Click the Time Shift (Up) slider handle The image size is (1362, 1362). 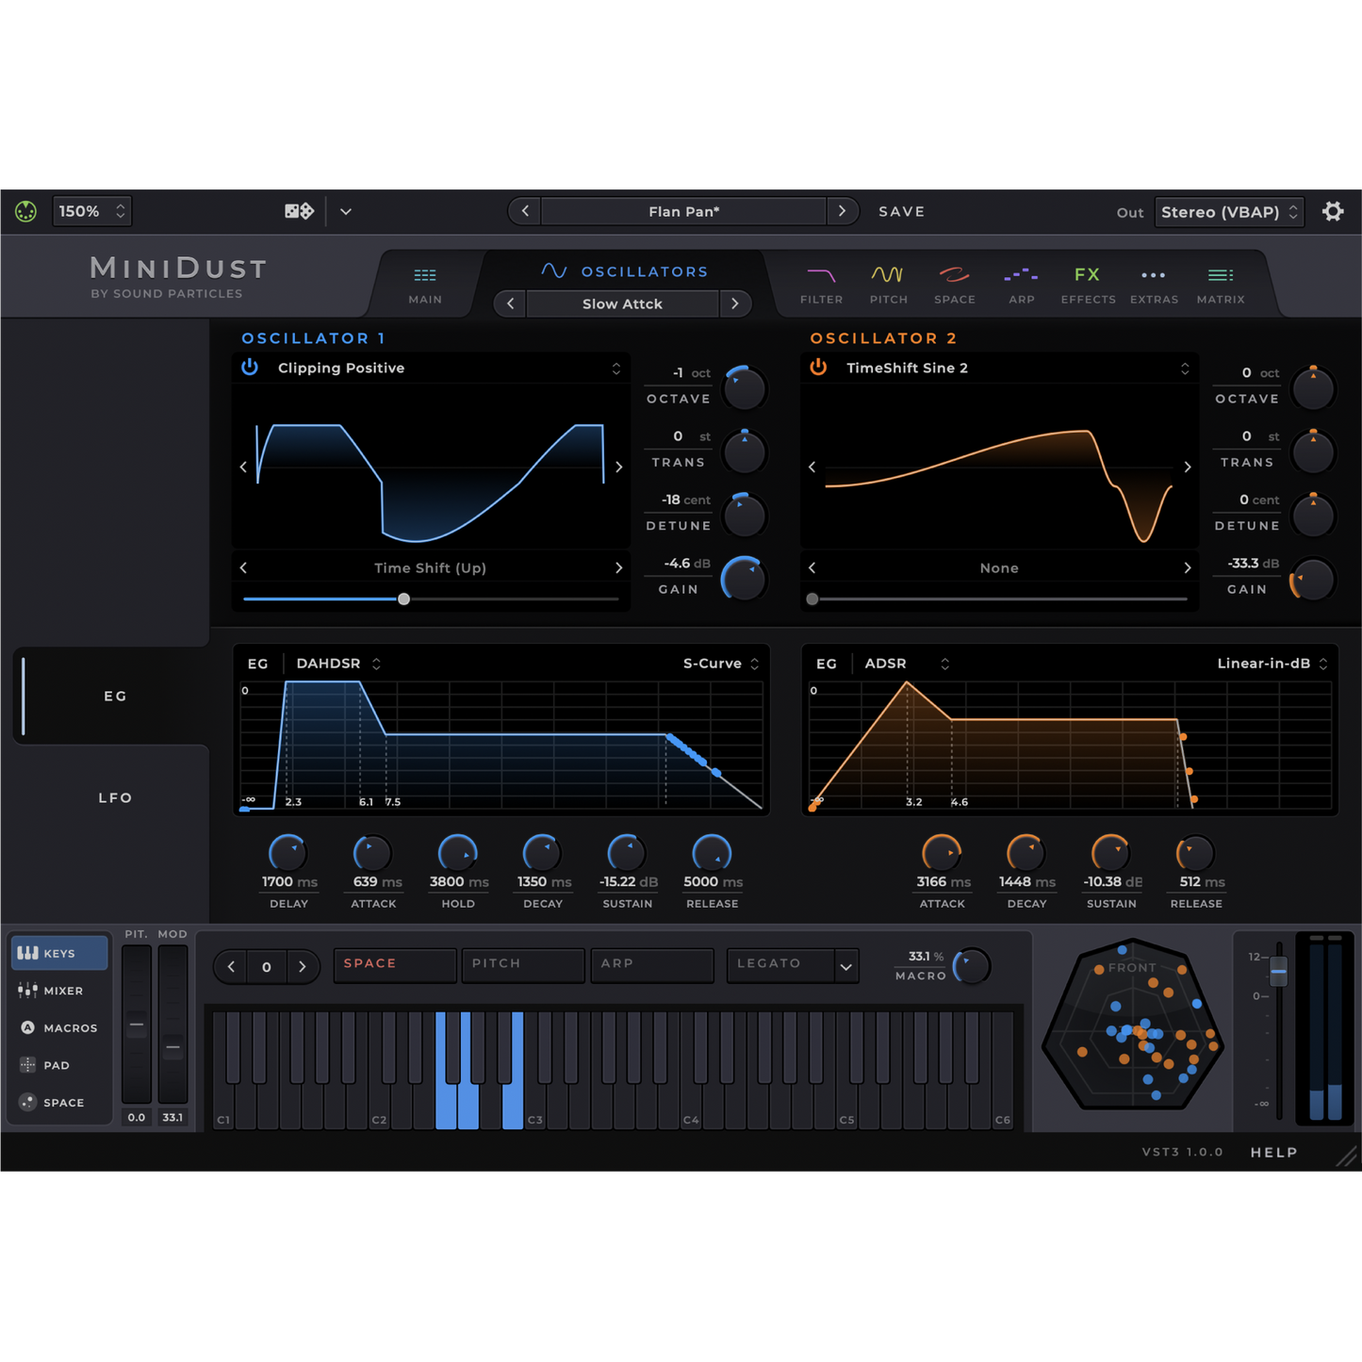[403, 599]
